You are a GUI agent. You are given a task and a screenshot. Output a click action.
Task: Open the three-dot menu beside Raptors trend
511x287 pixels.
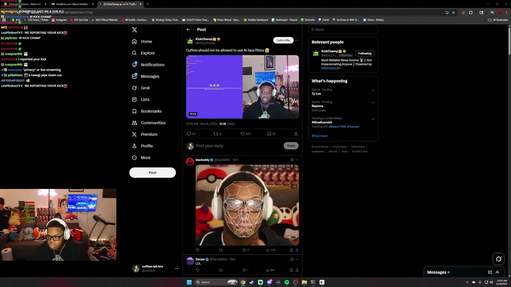pyautogui.click(x=373, y=102)
